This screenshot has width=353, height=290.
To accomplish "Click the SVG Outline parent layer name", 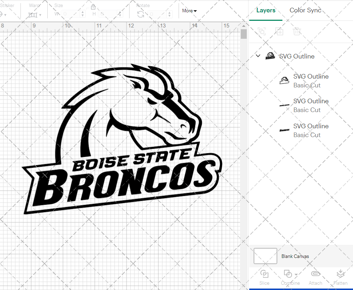I will pyautogui.click(x=297, y=56).
